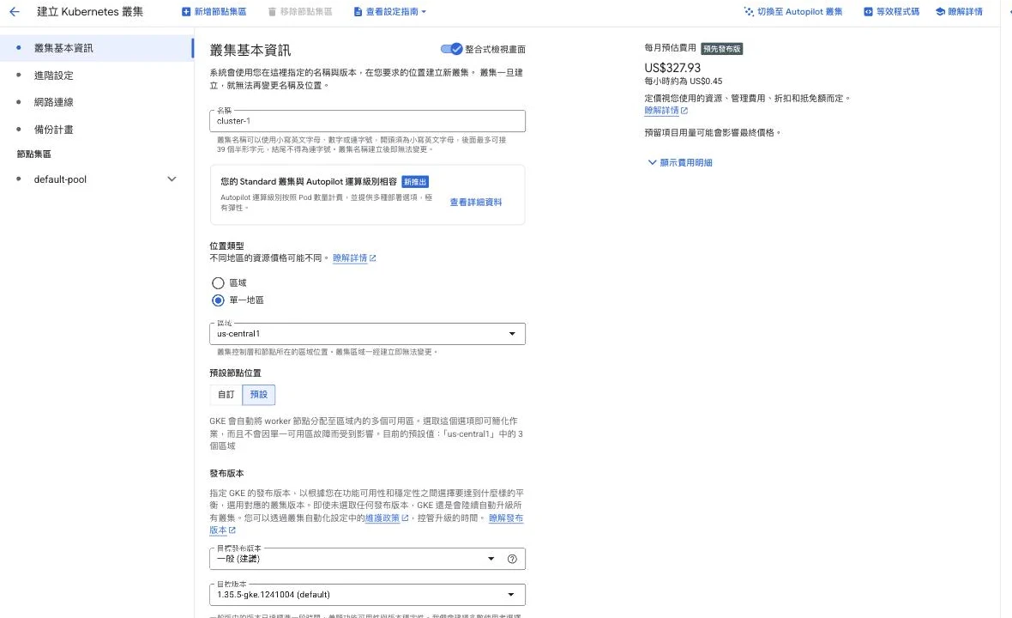Click 新增節點集區 to add a node pool
The height and width of the screenshot is (618, 1012).
click(x=214, y=12)
